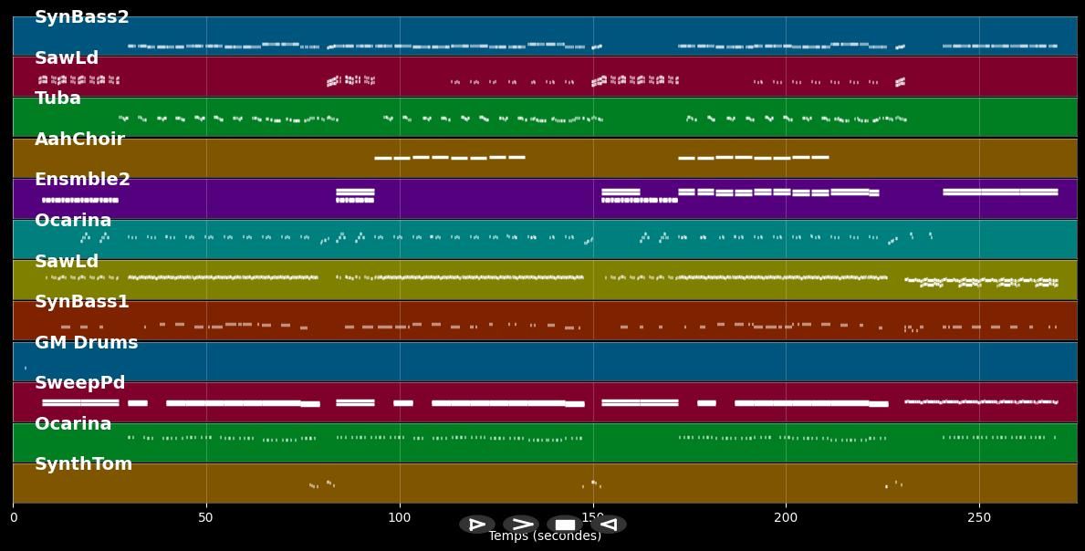Click the 200 second mark on time axis
Image resolution: width=1085 pixels, height=551 pixels.
(786, 518)
